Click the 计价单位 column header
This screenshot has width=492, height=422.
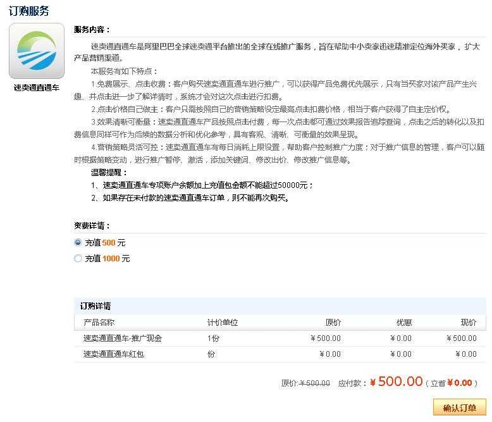click(x=223, y=322)
